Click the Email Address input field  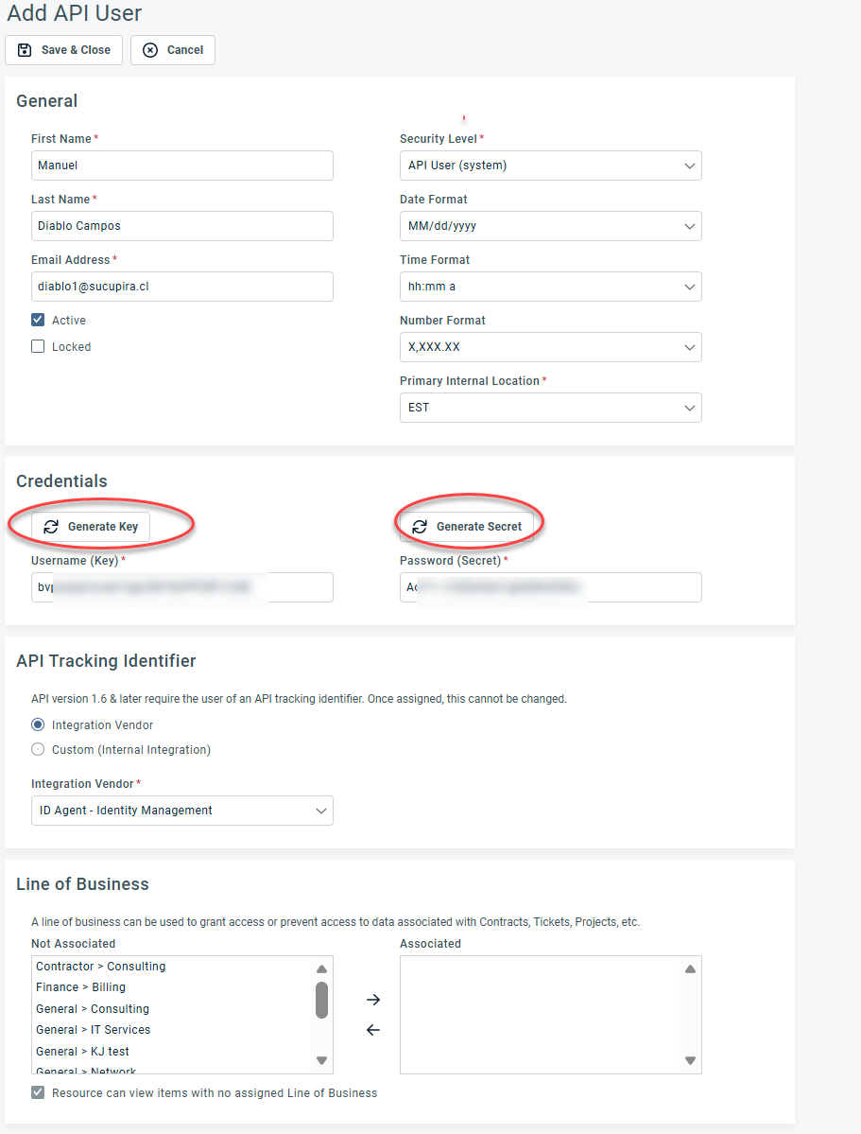point(181,287)
